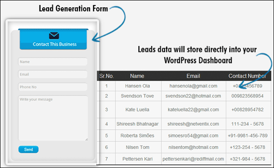Click the shireesh@netventix.com email cell

point(193,124)
